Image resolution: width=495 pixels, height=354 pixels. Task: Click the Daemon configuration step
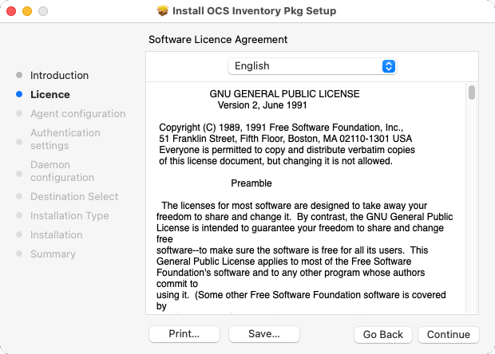point(62,171)
